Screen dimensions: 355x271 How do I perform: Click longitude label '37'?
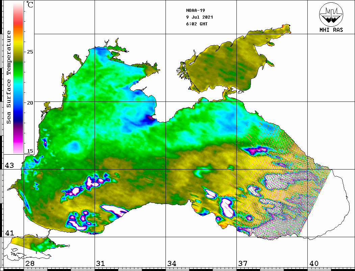coord(243,263)
